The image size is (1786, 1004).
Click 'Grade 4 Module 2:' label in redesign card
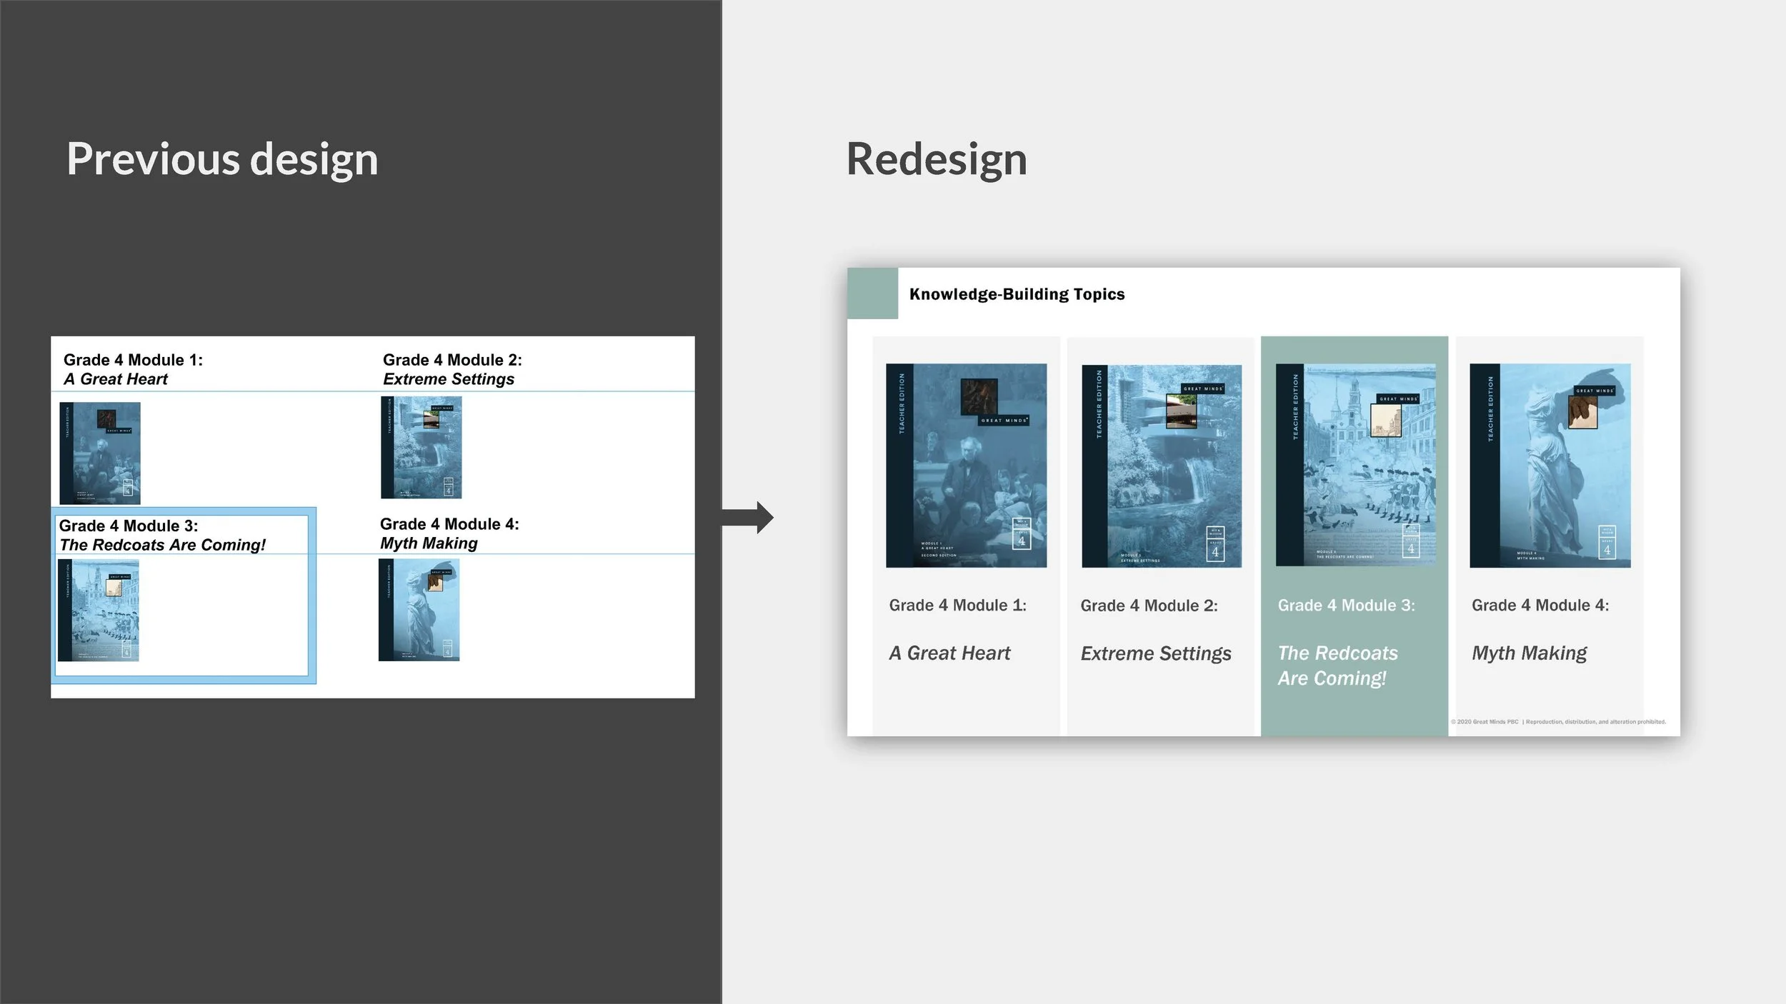point(1149,606)
